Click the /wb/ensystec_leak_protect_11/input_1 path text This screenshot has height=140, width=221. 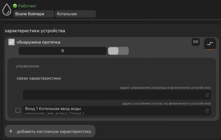click(x=54, y=113)
